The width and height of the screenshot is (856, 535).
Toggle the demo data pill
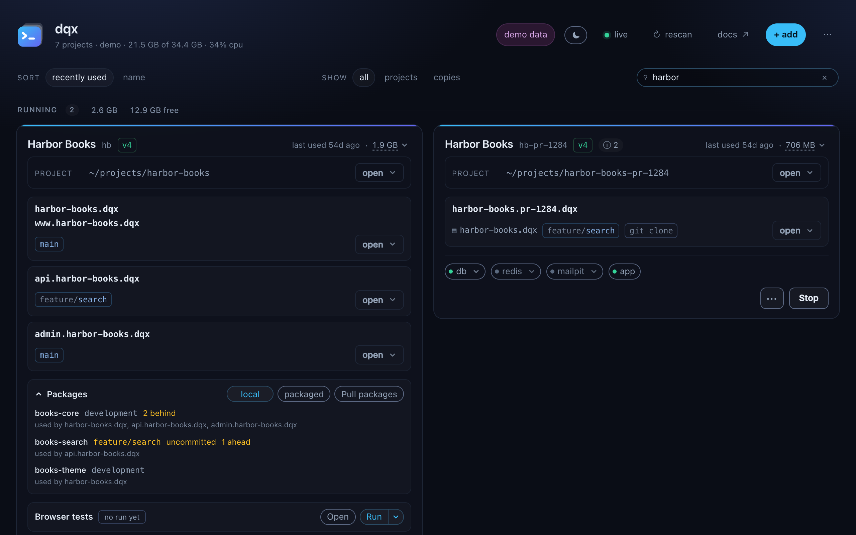point(525,35)
